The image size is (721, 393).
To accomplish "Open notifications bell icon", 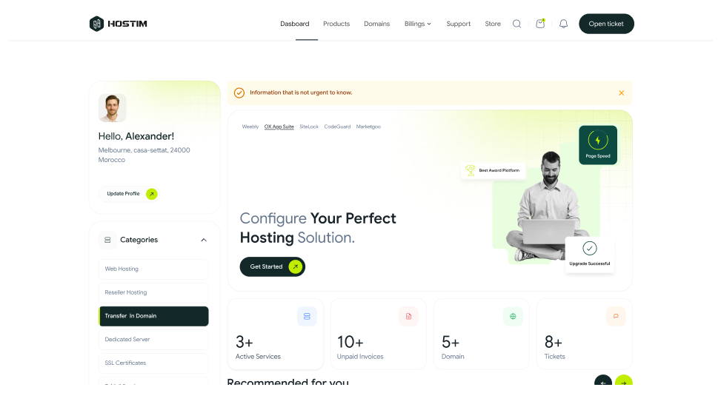I will (563, 24).
